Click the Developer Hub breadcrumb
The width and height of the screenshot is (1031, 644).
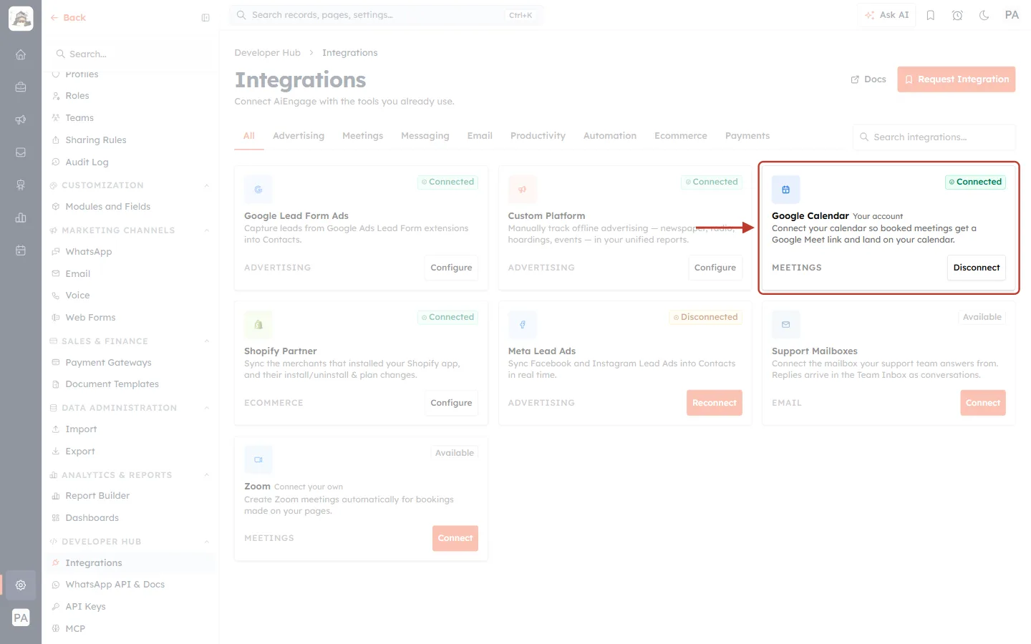[x=268, y=53]
